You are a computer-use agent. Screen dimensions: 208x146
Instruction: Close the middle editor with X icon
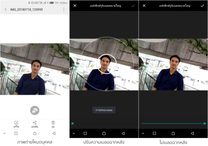coord(75,6)
